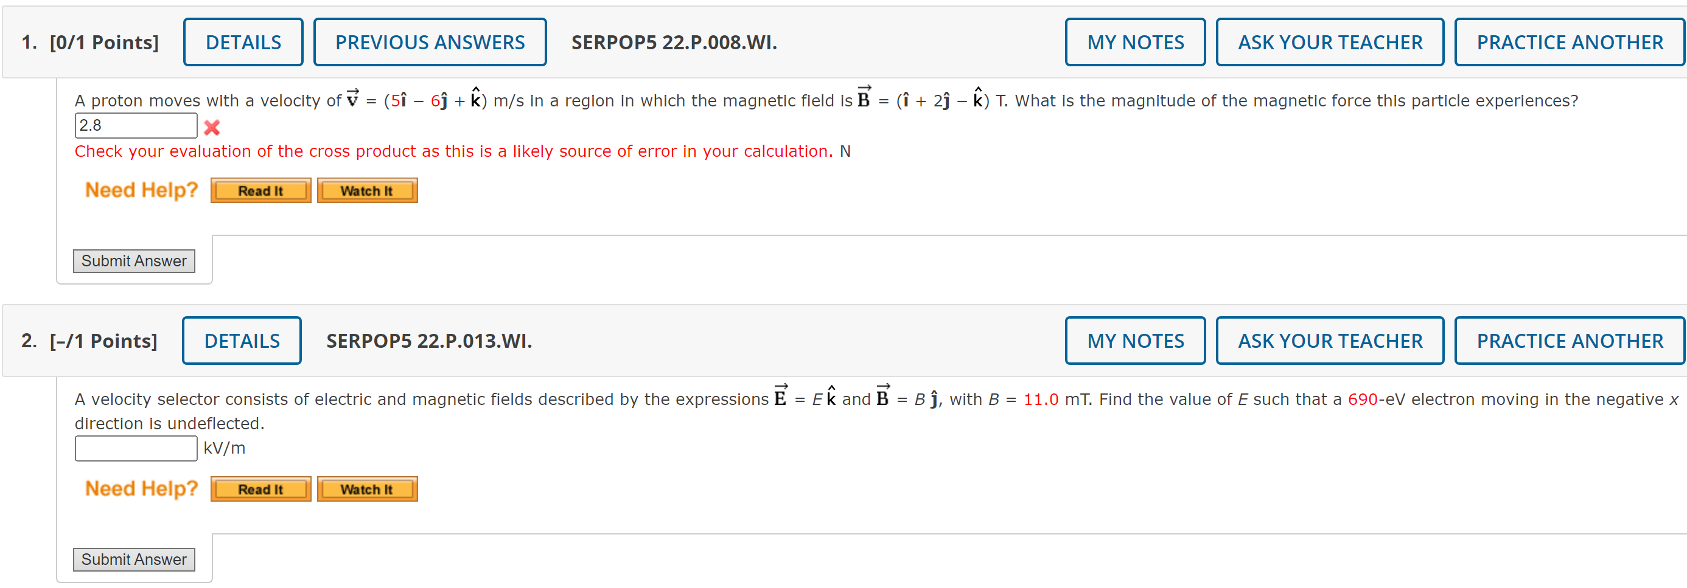Viewport: 1687px width, 588px height.
Task: Open Watch It video for question 2
Action: tap(367, 489)
